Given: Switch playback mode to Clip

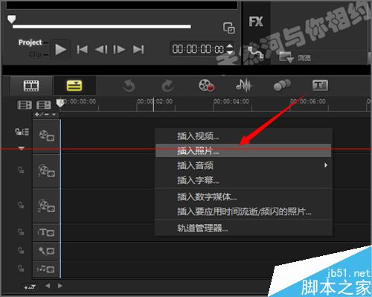Looking at the screenshot, I should point(36,54).
